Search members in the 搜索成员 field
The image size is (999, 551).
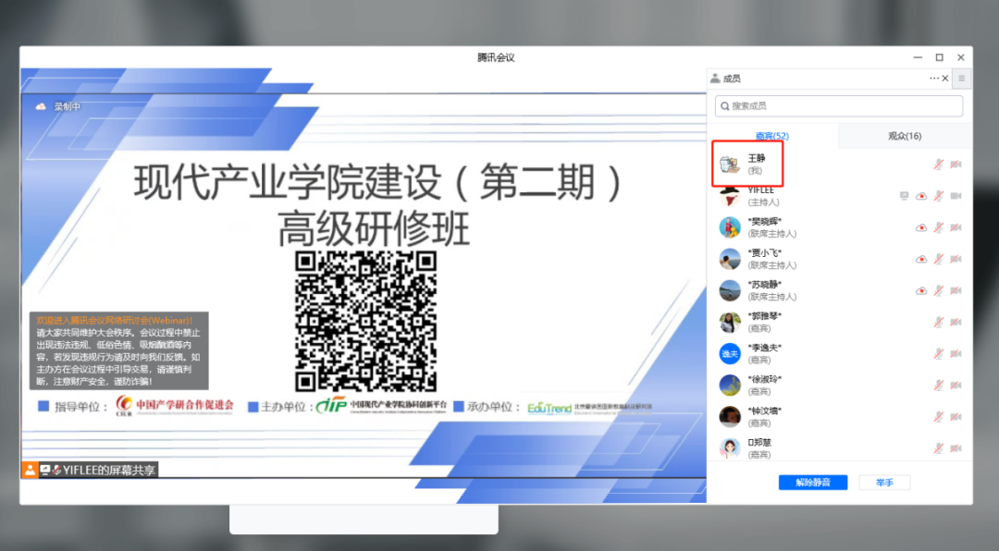click(x=838, y=105)
